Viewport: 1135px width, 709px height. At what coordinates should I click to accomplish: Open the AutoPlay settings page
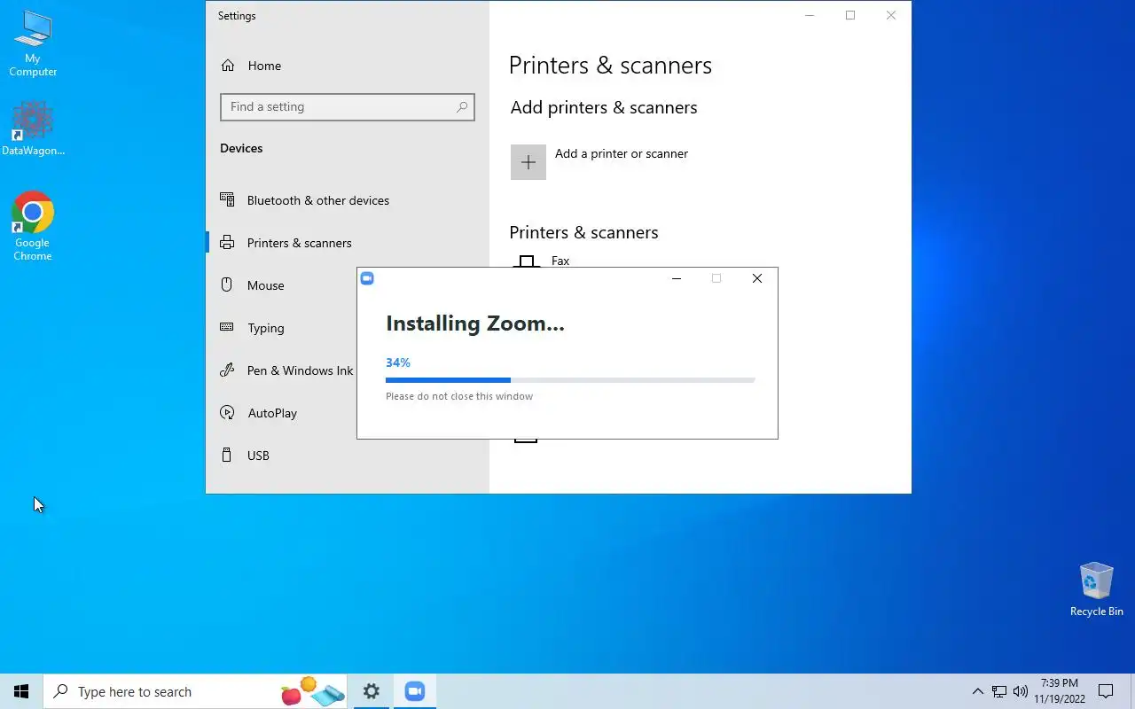pos(280,413)
